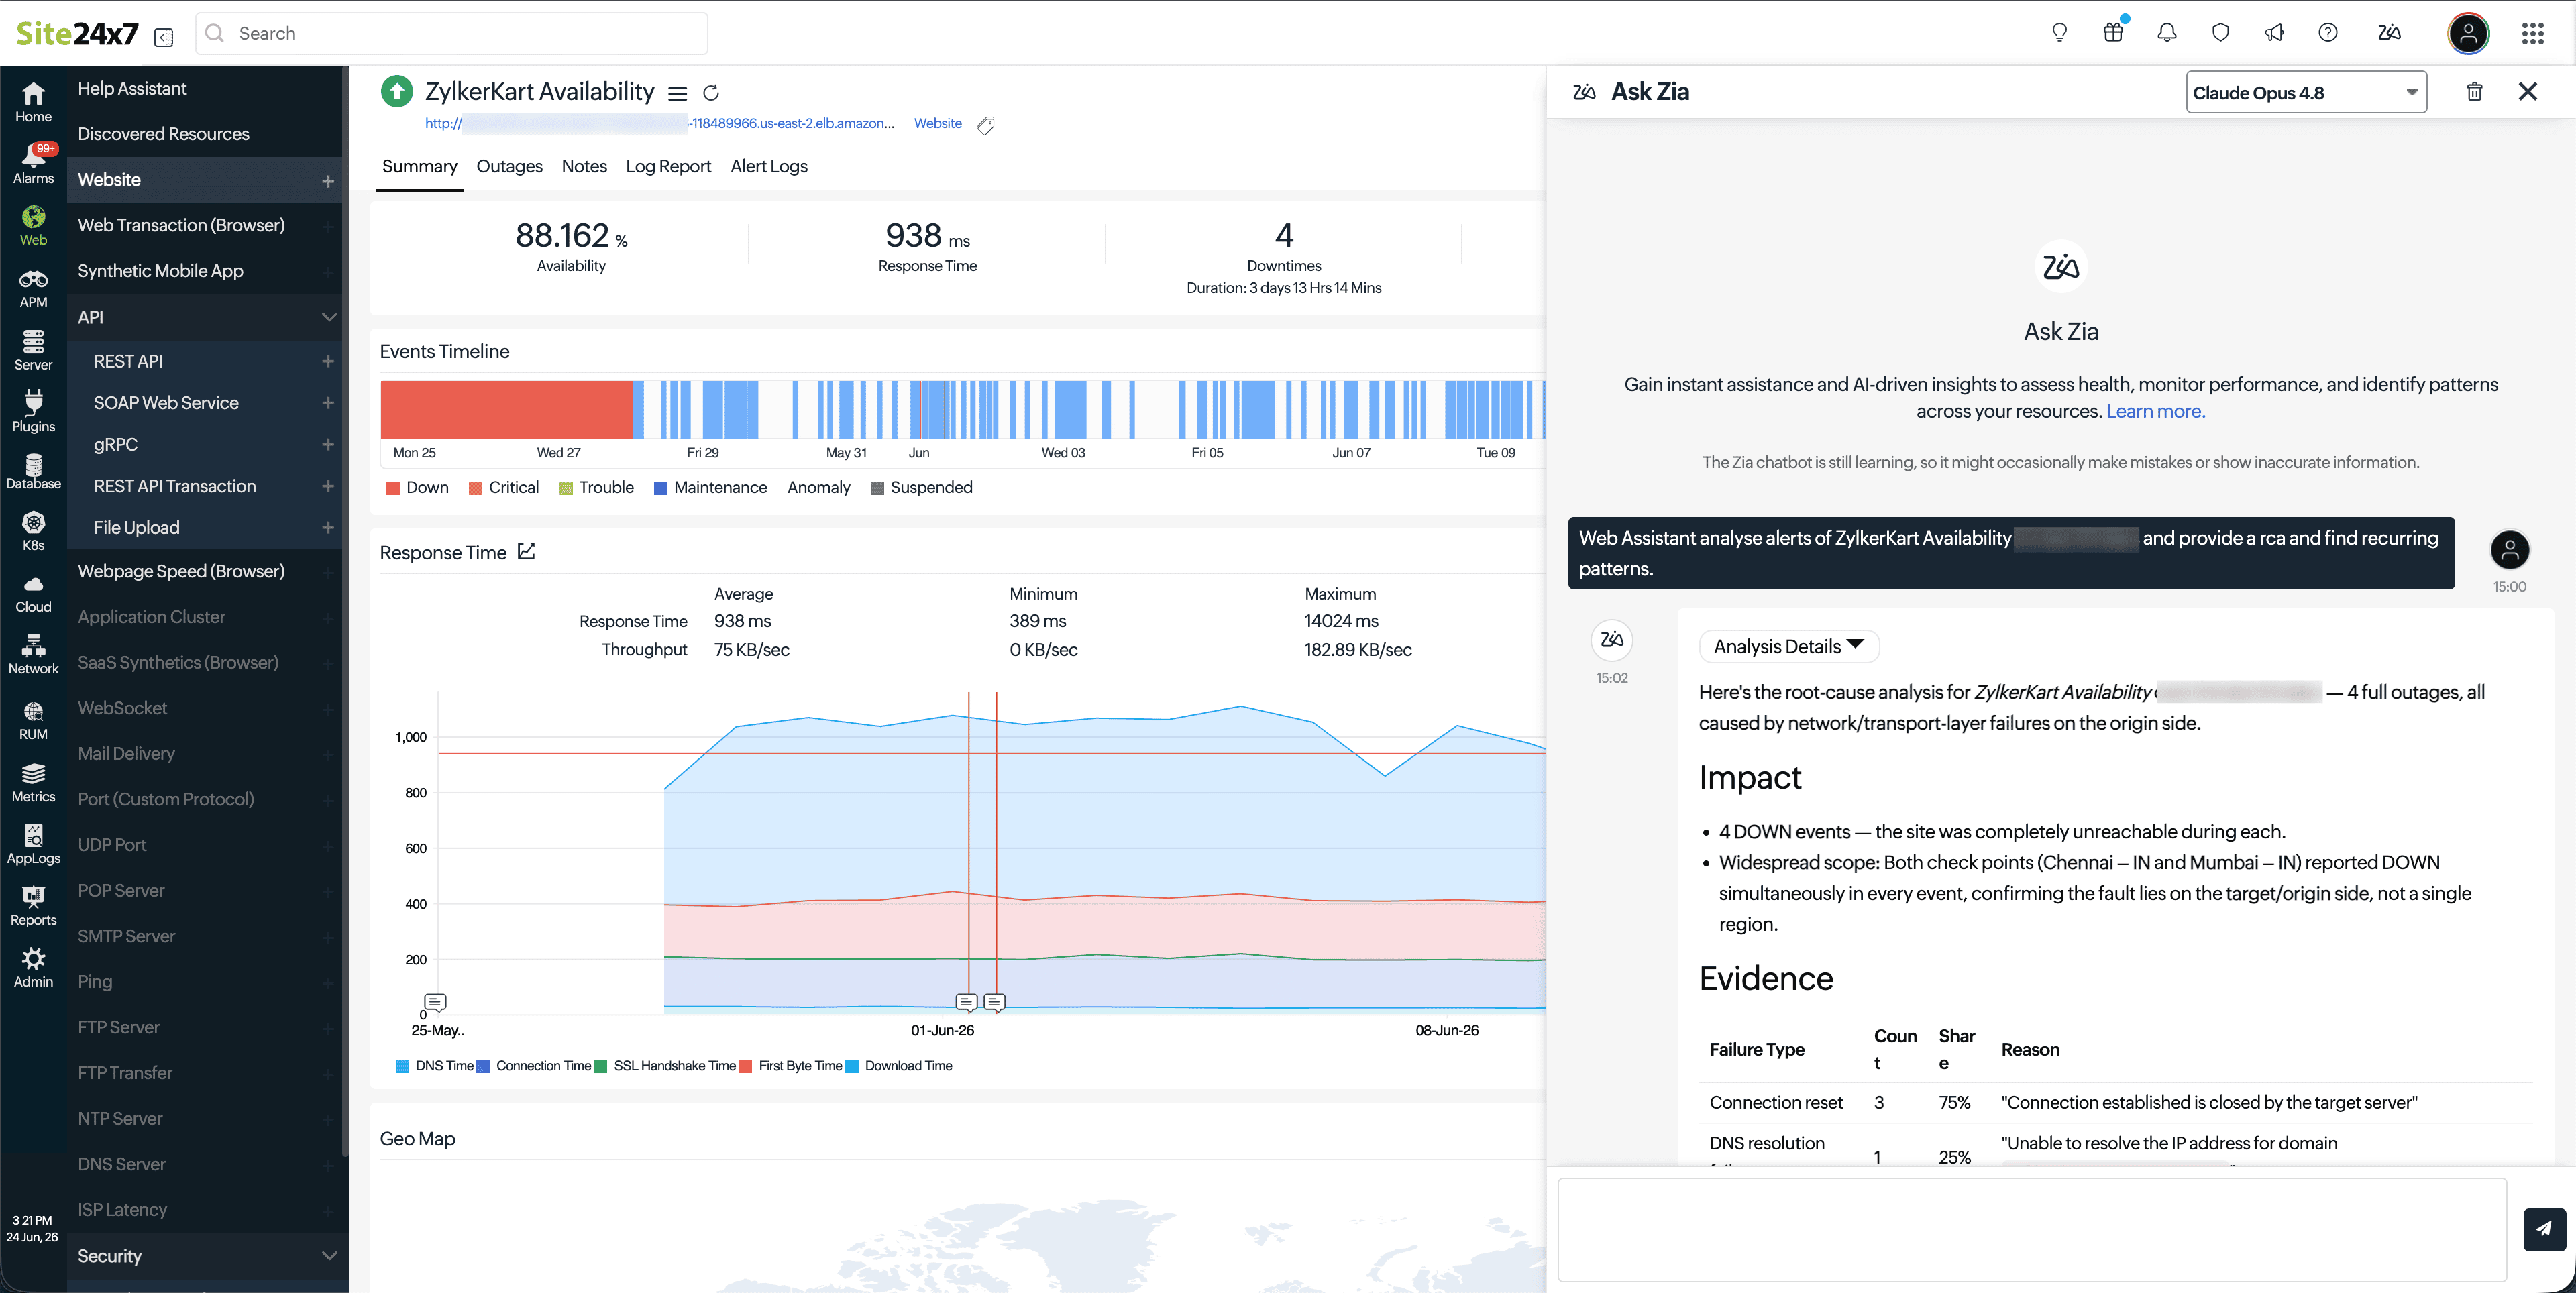
Task: Toggle SSL Handshake Time legend swatch
Action: (600, 1066)
